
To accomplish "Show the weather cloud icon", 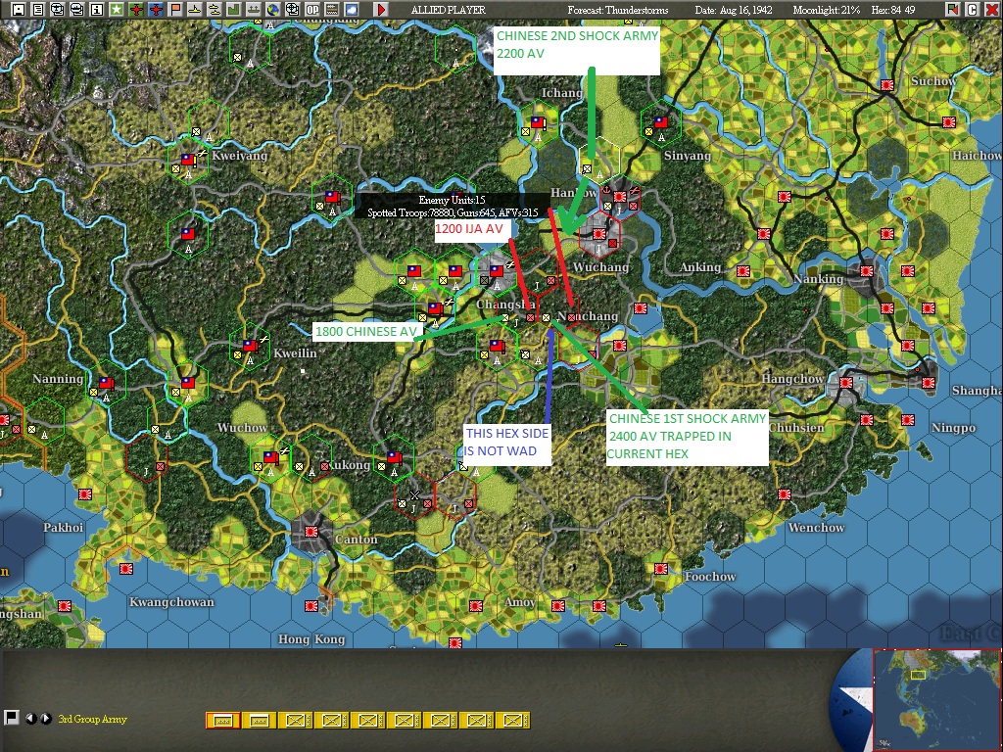I will (352, 10).
